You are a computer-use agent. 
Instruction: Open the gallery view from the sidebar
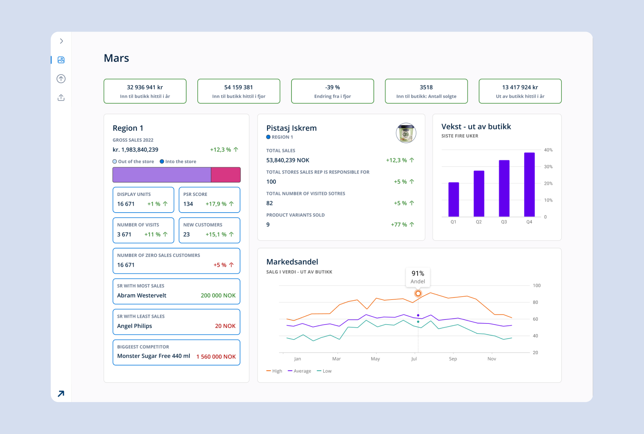pyautogui.click(x=61, y=60)
